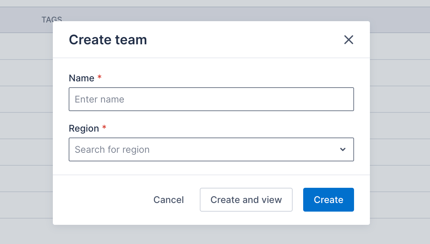Click the placeholder text Enter name
This screenshot has width=430, height=244.
(x=100, y=99)
